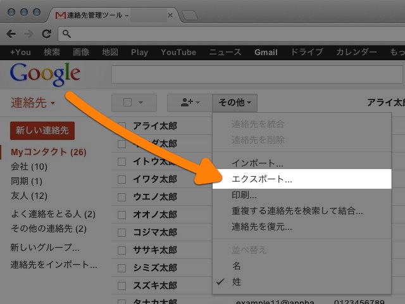Viewport: 405px width, 304px height.
Task: Open contact シミズ太郎
Action: (x=155, y=268)
